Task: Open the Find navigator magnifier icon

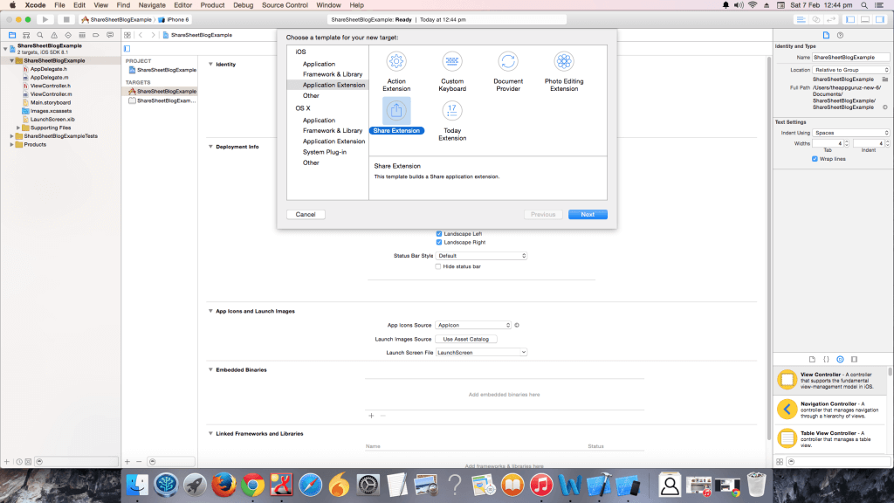Action: coord(40,35)
